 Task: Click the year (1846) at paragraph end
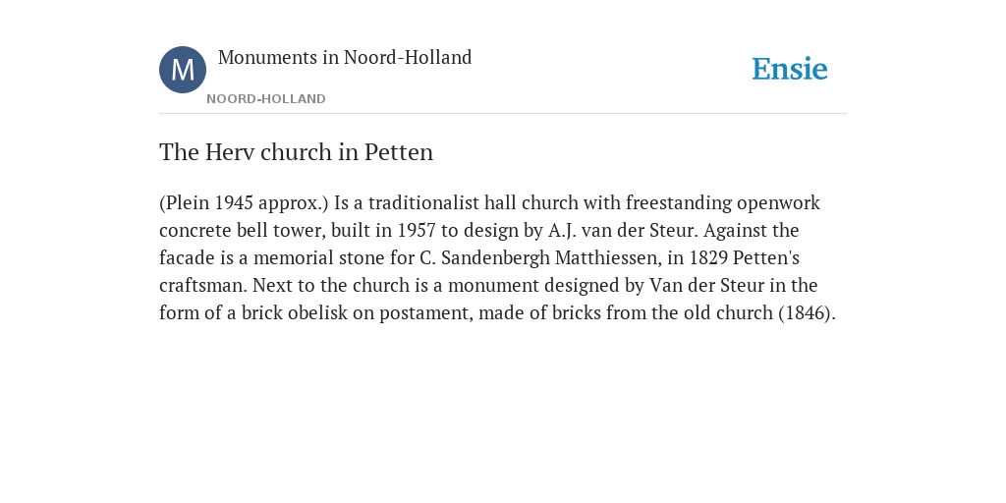tap(807, 313)
